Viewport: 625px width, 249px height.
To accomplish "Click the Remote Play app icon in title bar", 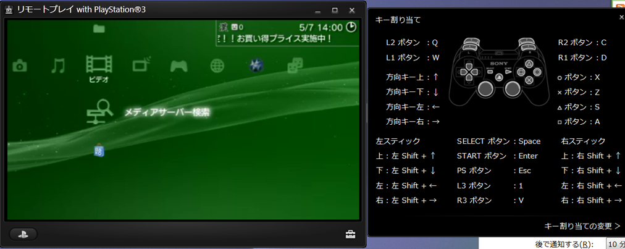I will pyautogui.click(x=9, y=10).
